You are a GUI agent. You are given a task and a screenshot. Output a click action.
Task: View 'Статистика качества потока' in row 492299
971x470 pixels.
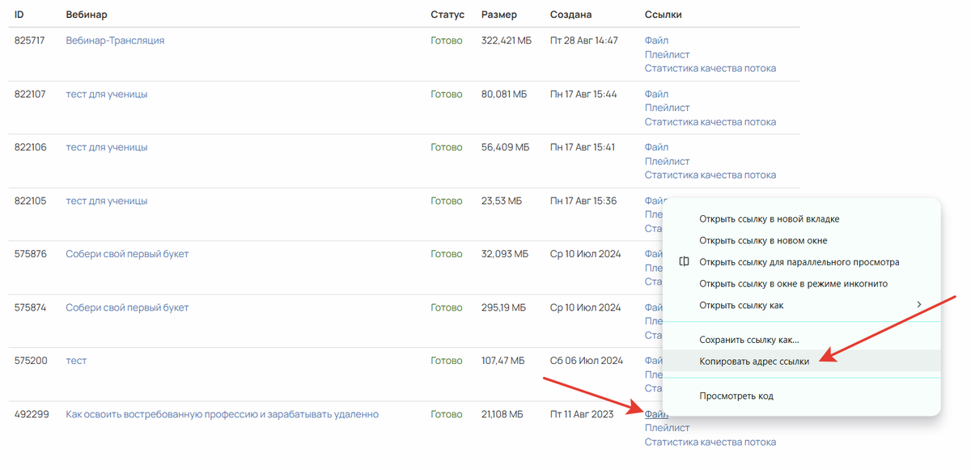click(x=710, y=442)
